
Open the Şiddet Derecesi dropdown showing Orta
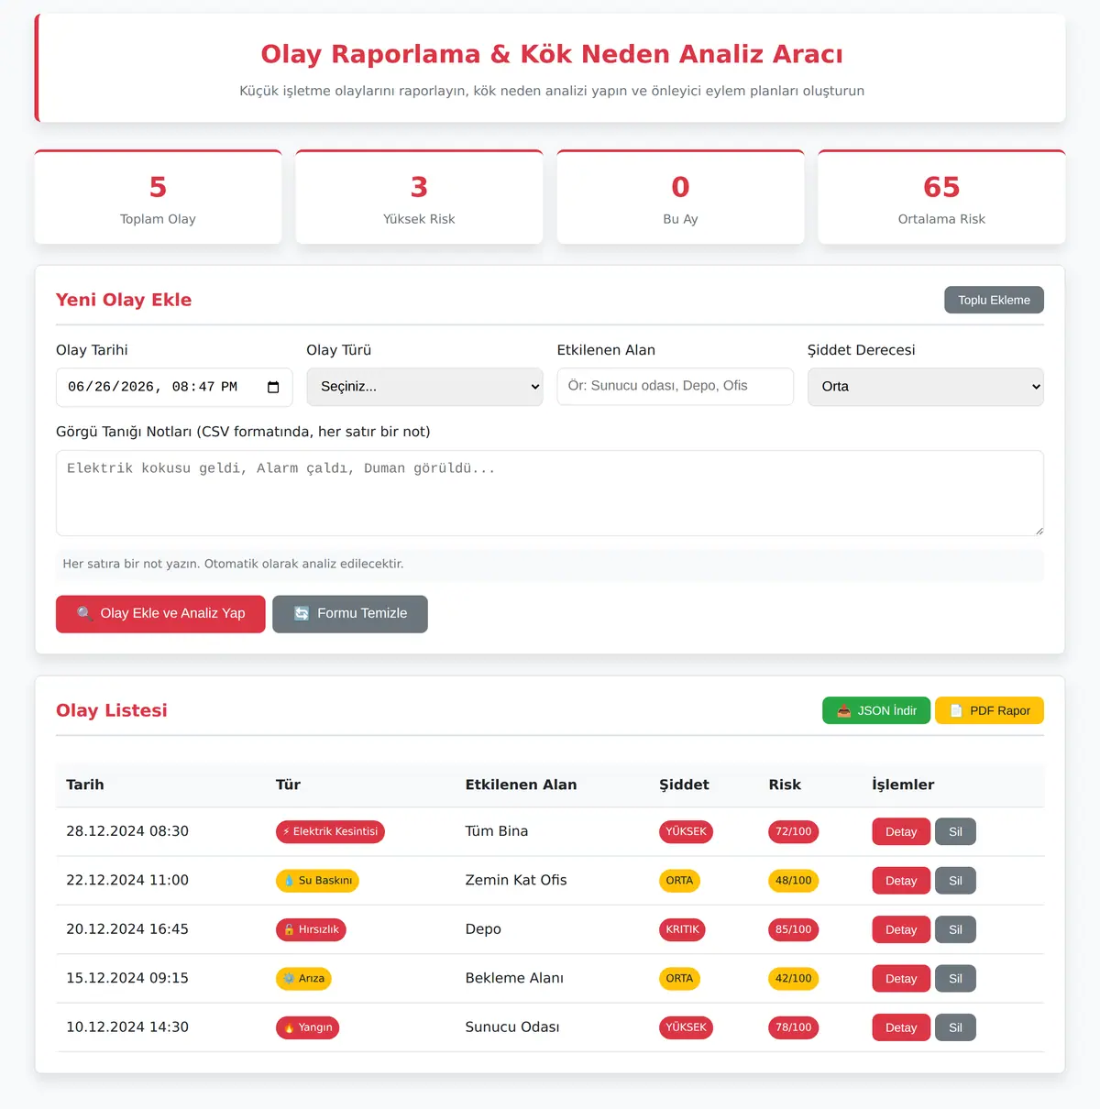pyautogui.click(x=926, y=387)
